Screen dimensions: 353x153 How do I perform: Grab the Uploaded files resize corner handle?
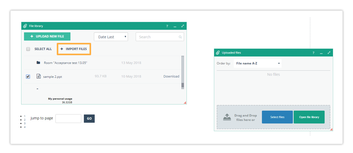click(x=331, y=129)
